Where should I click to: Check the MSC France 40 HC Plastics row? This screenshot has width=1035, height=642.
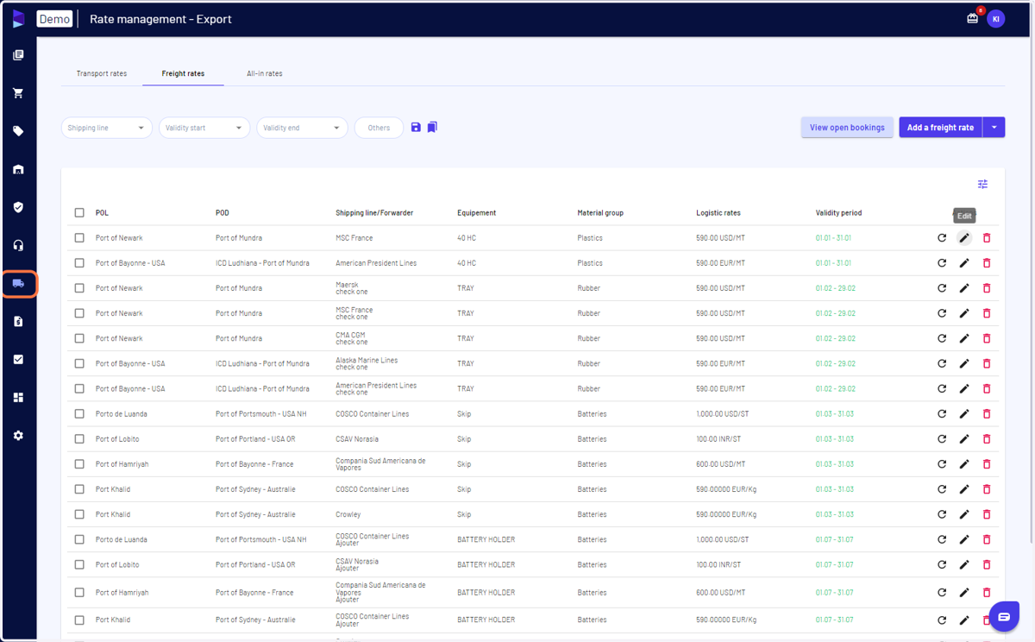click(79, 237)
